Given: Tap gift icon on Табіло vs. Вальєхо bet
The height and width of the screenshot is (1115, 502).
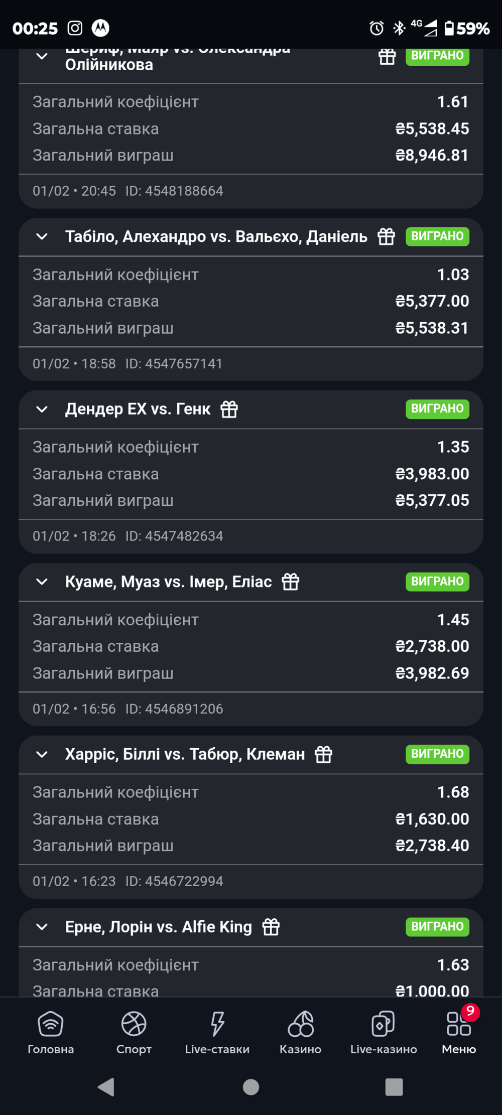Looking at the screenshot, I should (386, 236).
